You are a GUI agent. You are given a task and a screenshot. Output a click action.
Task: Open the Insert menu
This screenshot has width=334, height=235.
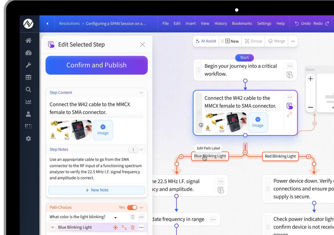(x=191, y=23)
